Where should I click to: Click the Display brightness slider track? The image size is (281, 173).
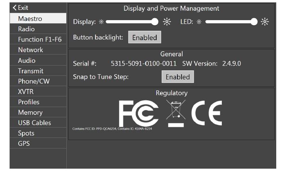coord(132,22)
